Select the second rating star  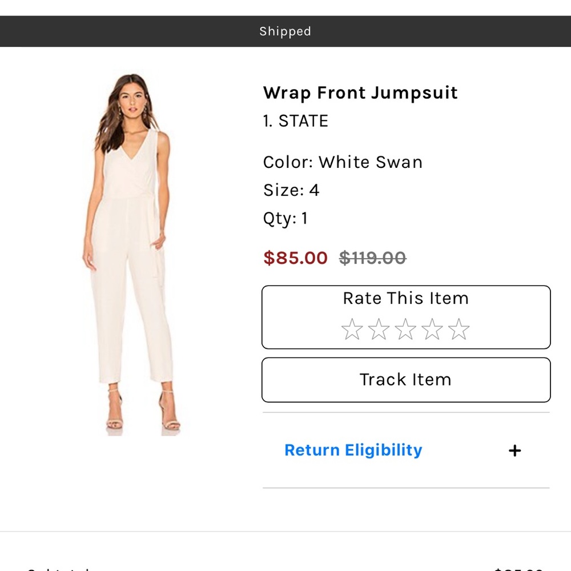tap(379, 329)
